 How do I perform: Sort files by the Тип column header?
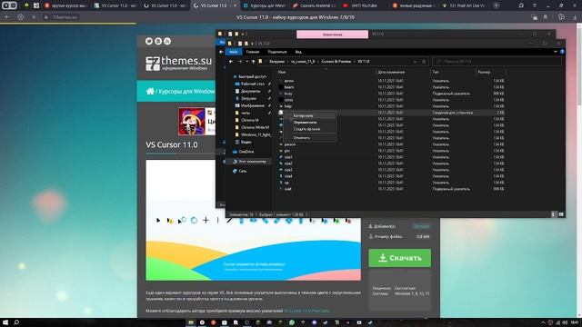[x=436, y=72]
